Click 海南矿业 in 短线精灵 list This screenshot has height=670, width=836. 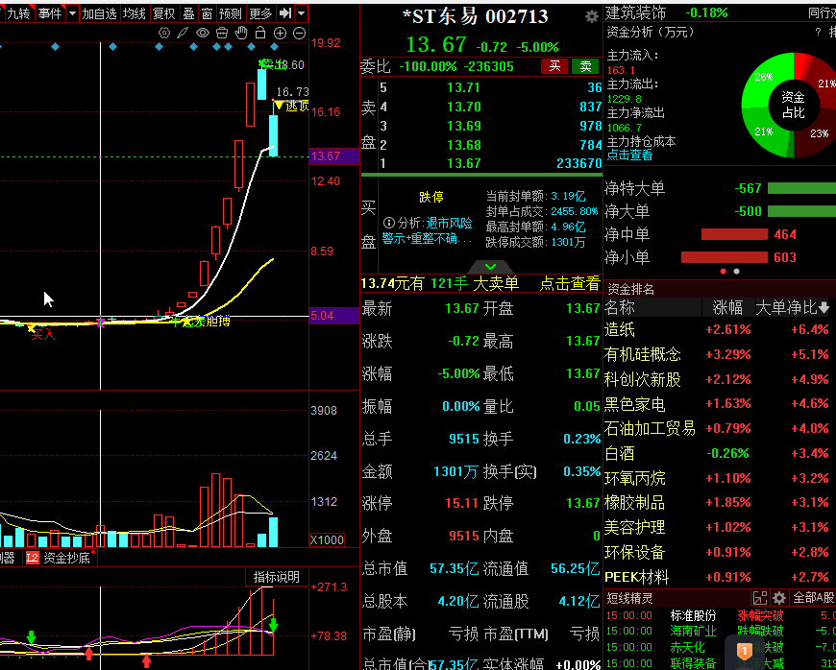(x=693, y=631)
